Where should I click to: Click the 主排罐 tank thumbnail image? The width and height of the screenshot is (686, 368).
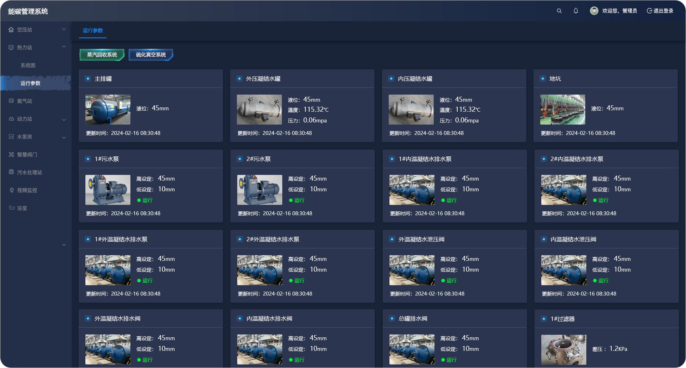click(x=108, y=110)
